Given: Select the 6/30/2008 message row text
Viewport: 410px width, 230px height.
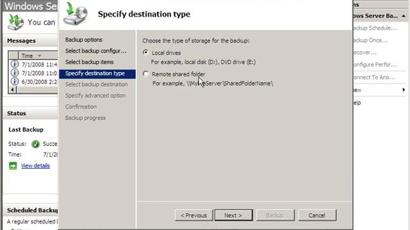Looking at the screenshot, I should point(39,82).
